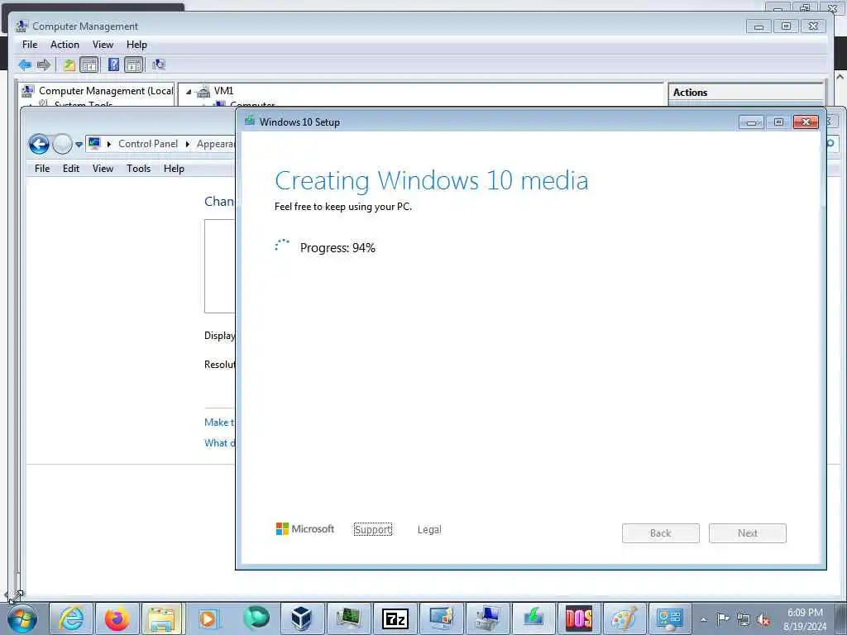
Task: Toggle Show/Hide Action Pane toolbar icon
Action: pyautogui.click(x=133, y=64)
